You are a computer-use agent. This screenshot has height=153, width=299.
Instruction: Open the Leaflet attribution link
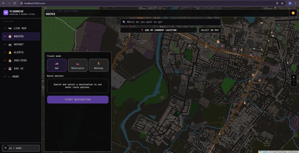point(264,152)
